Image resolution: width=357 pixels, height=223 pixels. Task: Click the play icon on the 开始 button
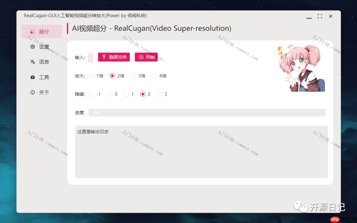point(141,57)
